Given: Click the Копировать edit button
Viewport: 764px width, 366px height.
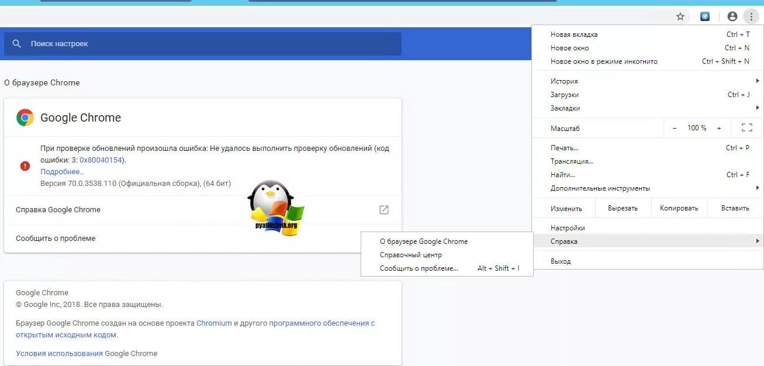Looking at the screenshot, I should pyautogui.click(x=679, y=208).
